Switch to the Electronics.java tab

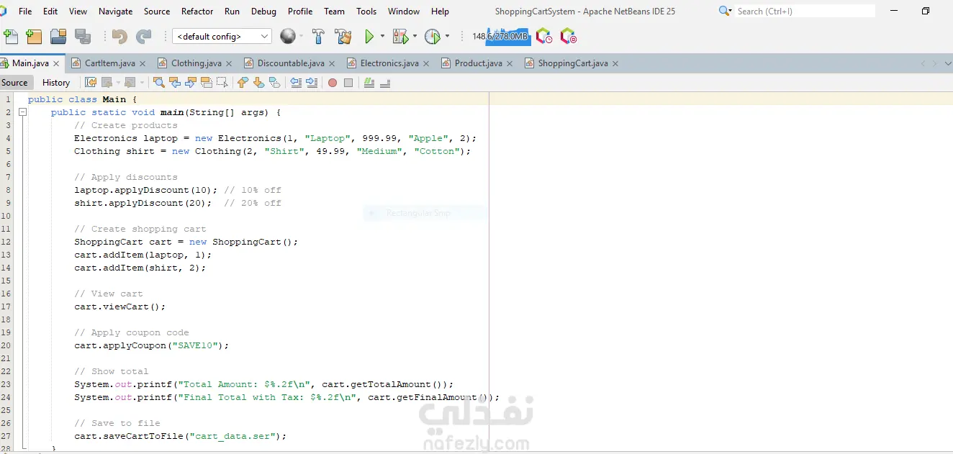click(389, 63)
